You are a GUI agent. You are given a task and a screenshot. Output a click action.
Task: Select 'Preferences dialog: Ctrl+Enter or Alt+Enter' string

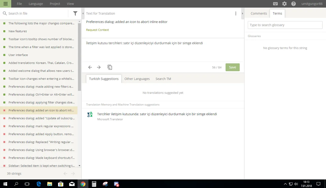click(39, 95)
